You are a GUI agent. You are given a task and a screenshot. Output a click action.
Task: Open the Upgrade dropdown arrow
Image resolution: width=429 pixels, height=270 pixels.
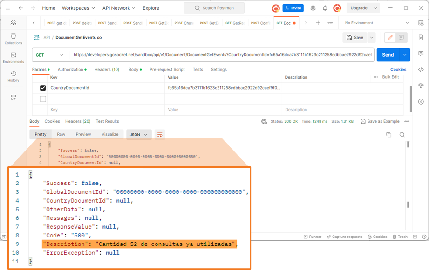coord(375,8)
